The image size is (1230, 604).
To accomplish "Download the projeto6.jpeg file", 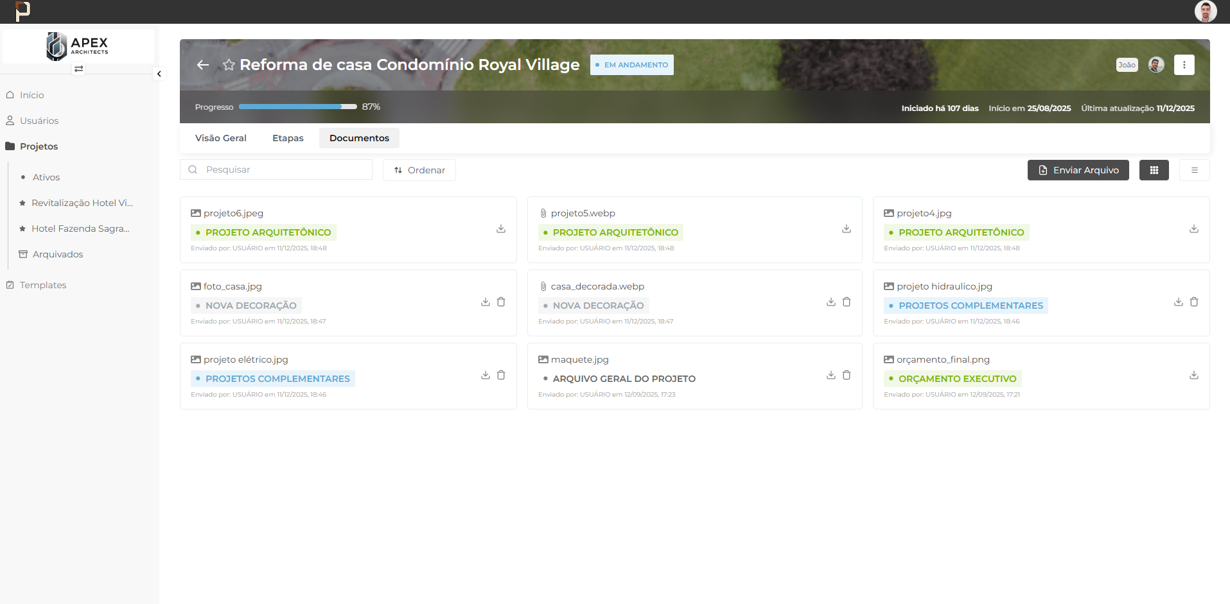I will (501, 229).
